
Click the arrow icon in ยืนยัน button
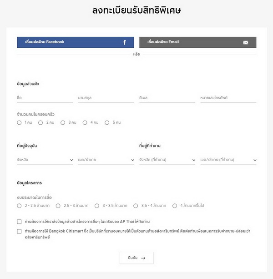coord(143,258)
